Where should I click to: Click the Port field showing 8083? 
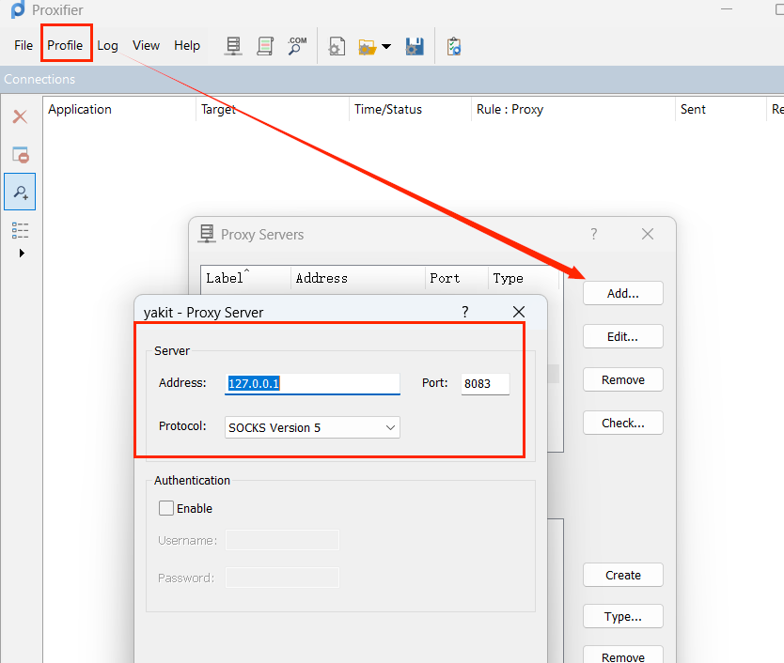485,384
